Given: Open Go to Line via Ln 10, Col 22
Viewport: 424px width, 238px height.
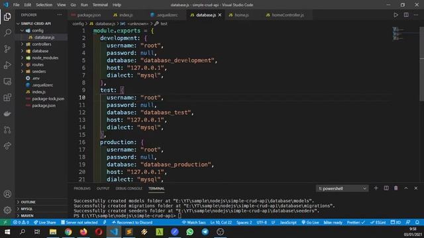Looking at the screenshot, I should click(x=221, y=222).
